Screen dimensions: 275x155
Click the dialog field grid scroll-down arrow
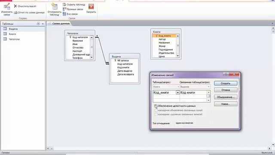point(208,100)
